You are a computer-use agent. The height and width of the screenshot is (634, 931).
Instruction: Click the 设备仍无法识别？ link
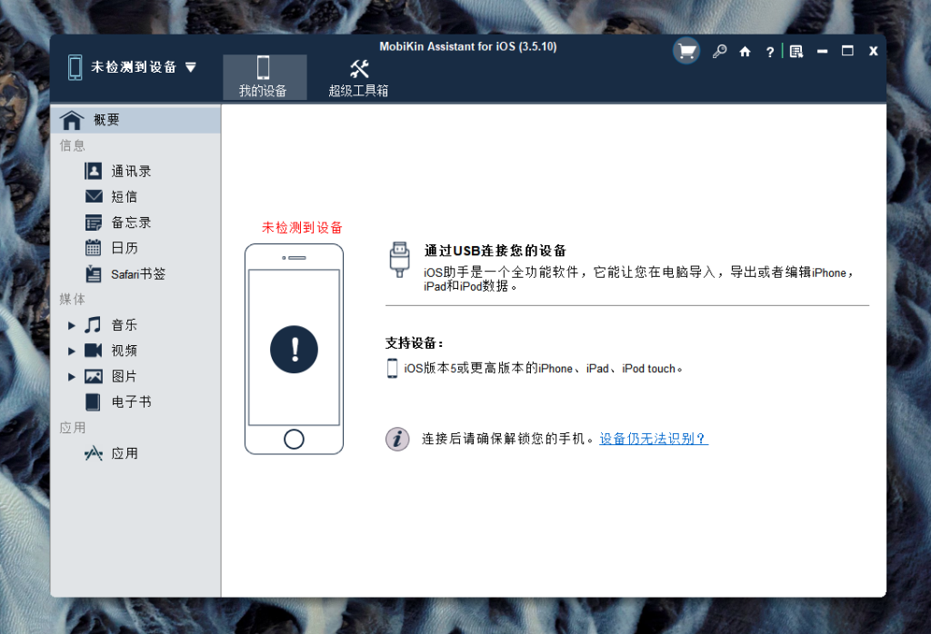click(653, 439)
